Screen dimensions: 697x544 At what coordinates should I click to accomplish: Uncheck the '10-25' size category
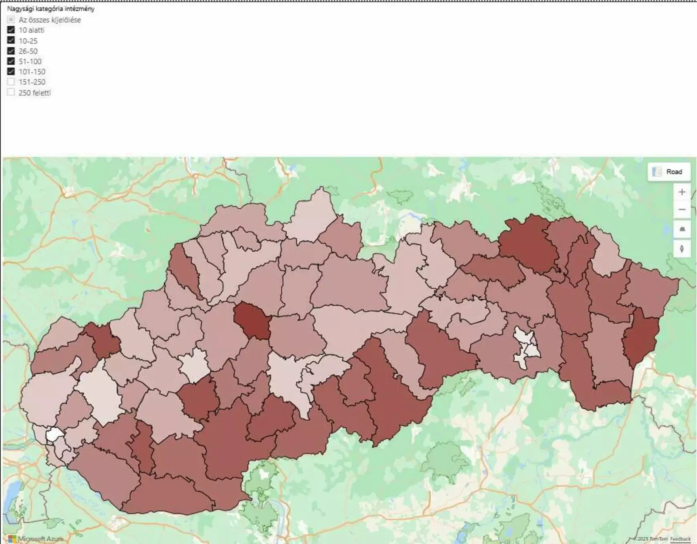click(x=11, y=40)
